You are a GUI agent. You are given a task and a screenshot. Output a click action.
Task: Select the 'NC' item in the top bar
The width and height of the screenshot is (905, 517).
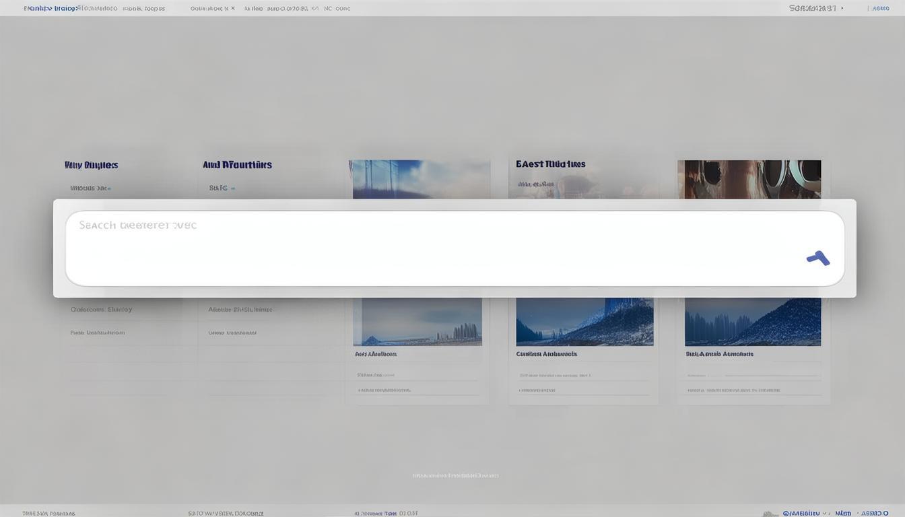[329, 9]
